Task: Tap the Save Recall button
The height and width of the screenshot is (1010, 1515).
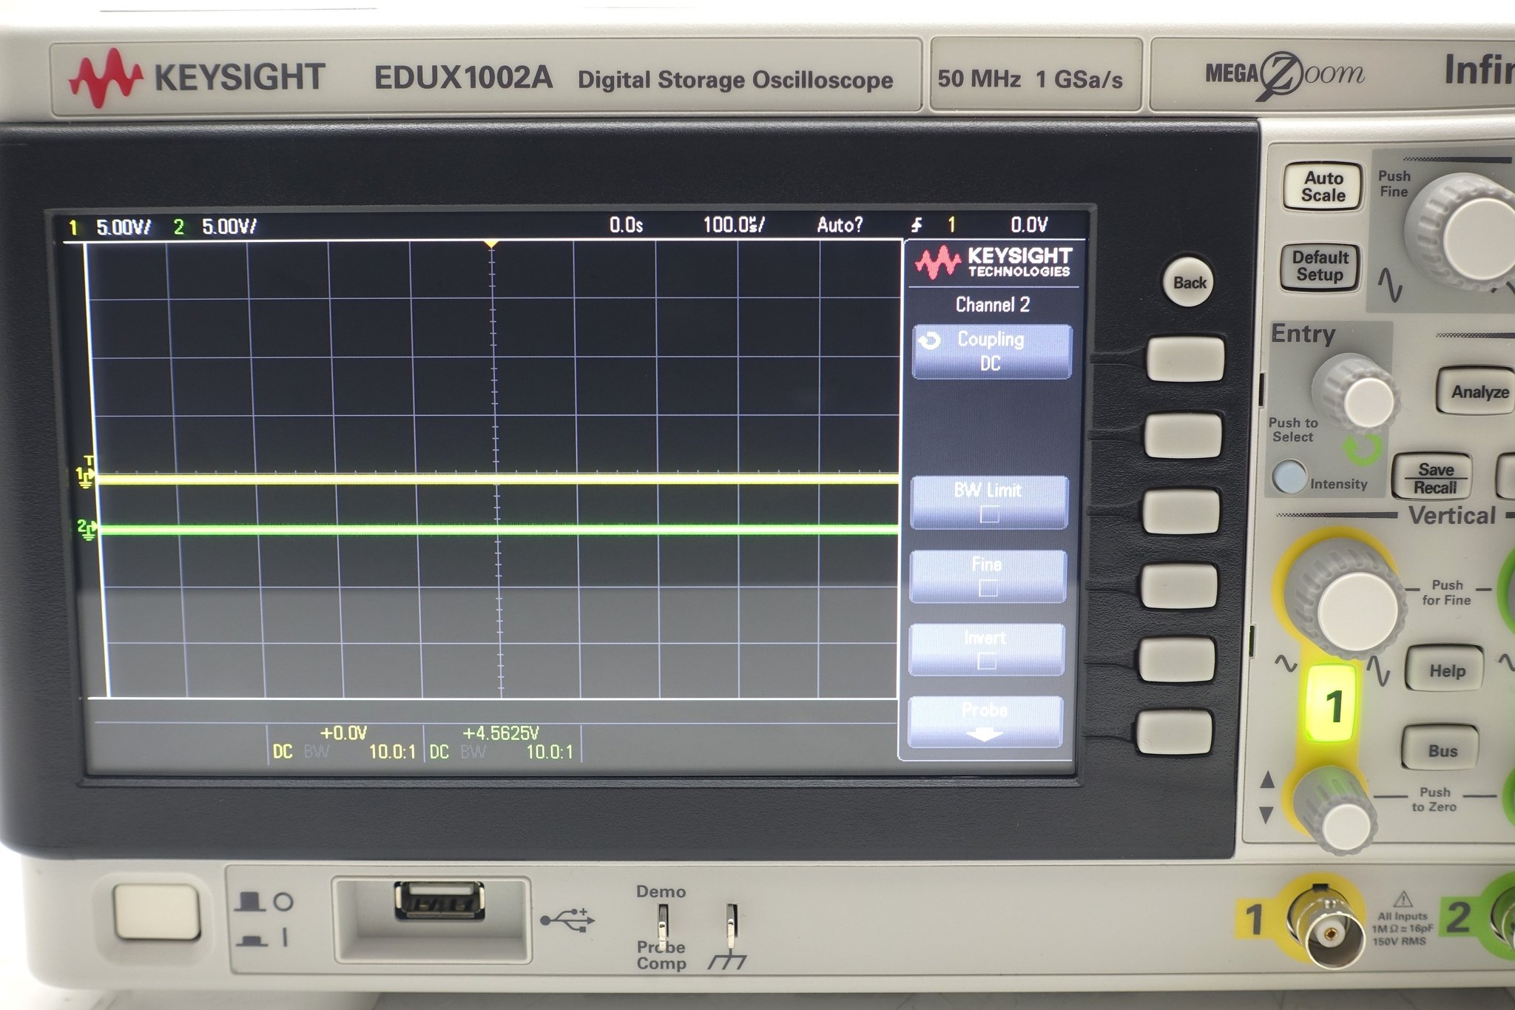Action: point(1434,478)
